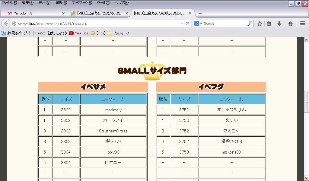Open the 表示(V) menu

[44, 3]
